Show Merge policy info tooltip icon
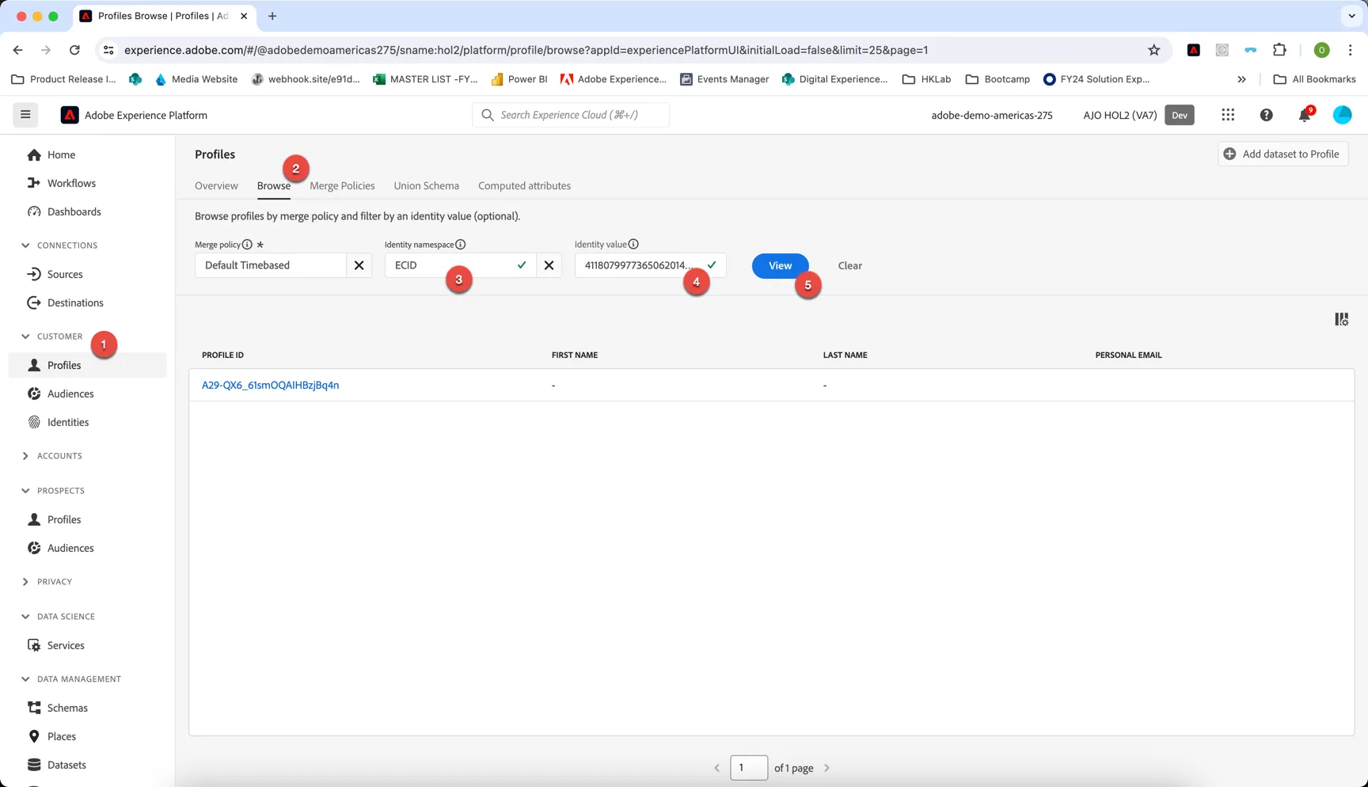 pyautogui.click(x=247, y=245)
